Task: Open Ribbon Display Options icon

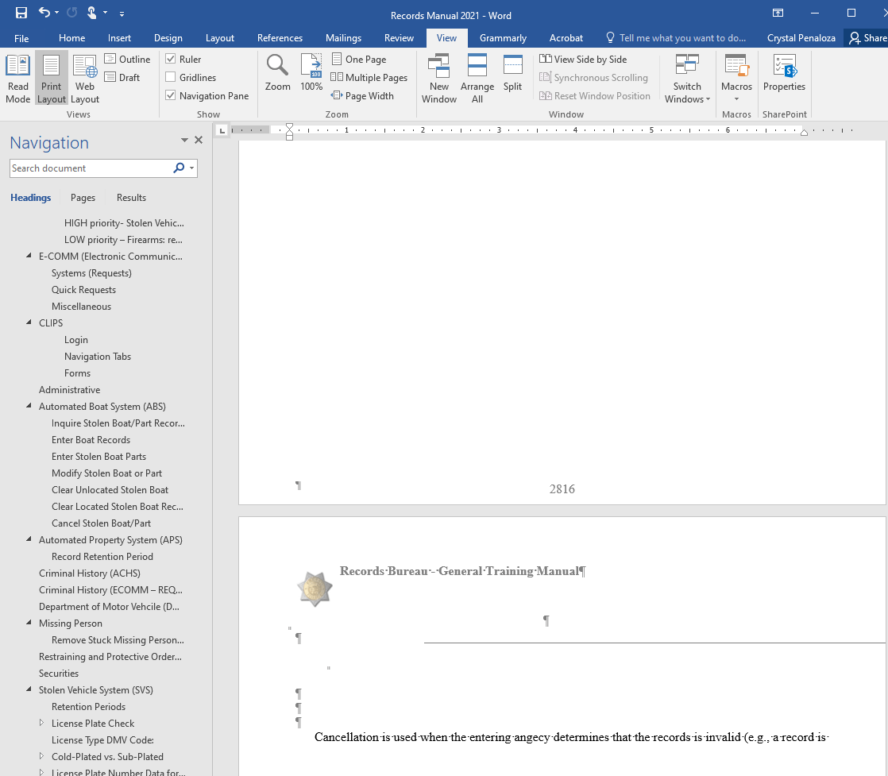Action: pos(778,13)
